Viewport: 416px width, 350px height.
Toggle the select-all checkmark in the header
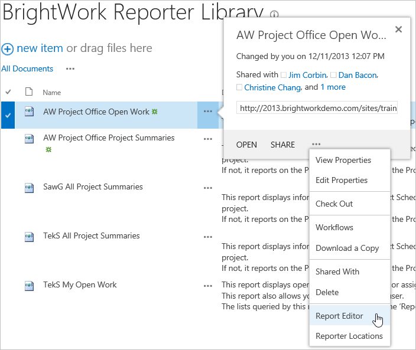coord(8,92)
